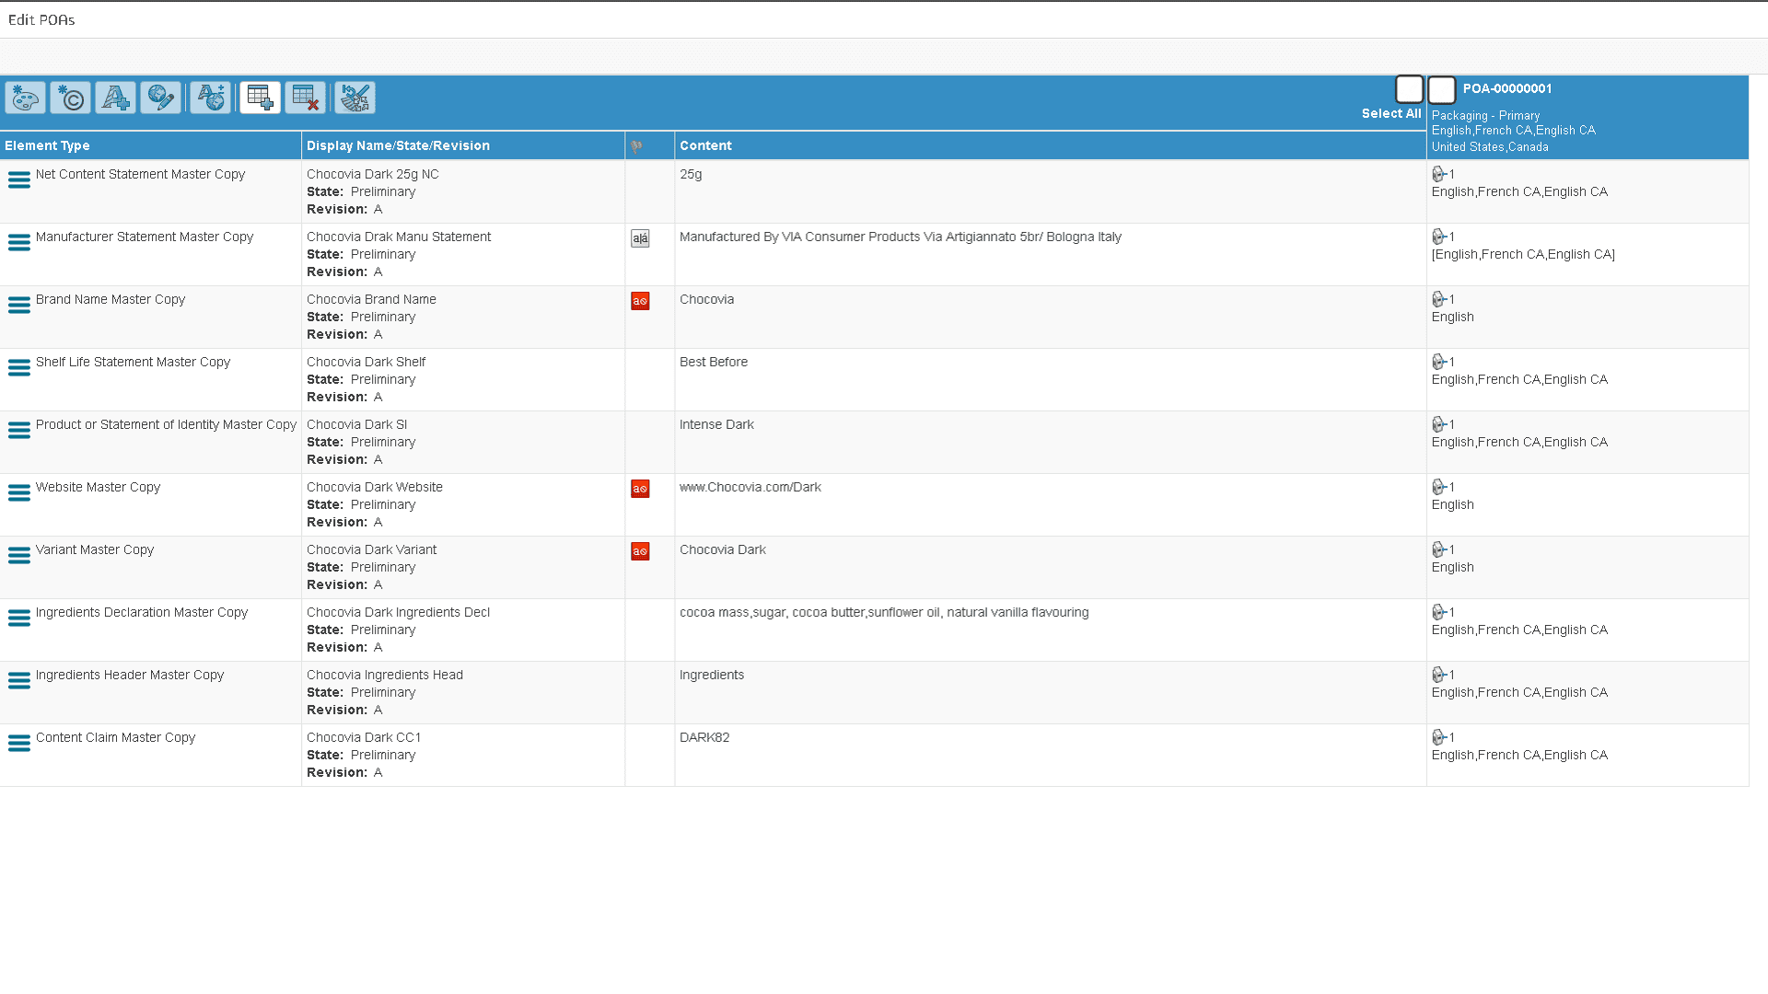Click the 'Chocovia Dark Shelf' display name
This screenshot has width=1768, height=994.
pyautogui.click(x=366, y=362)
